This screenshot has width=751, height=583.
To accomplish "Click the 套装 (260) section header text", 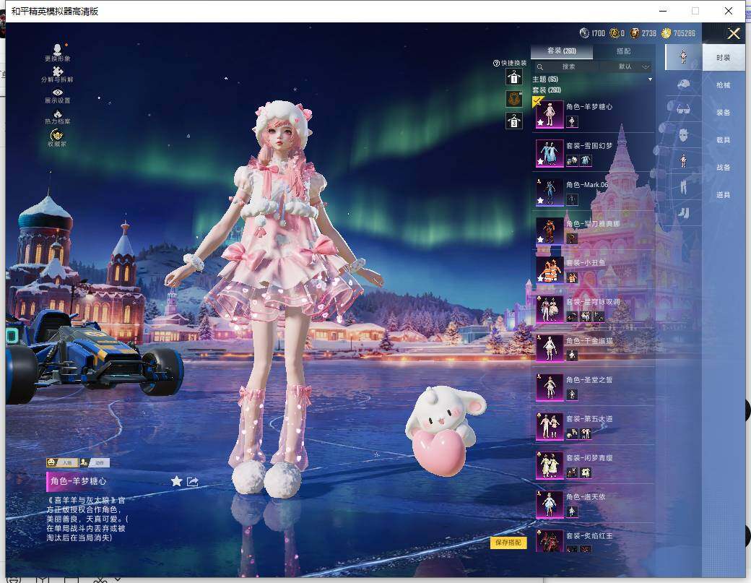I will (547, 90).
